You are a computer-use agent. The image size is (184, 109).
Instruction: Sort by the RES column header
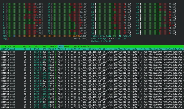click(44, 46)
